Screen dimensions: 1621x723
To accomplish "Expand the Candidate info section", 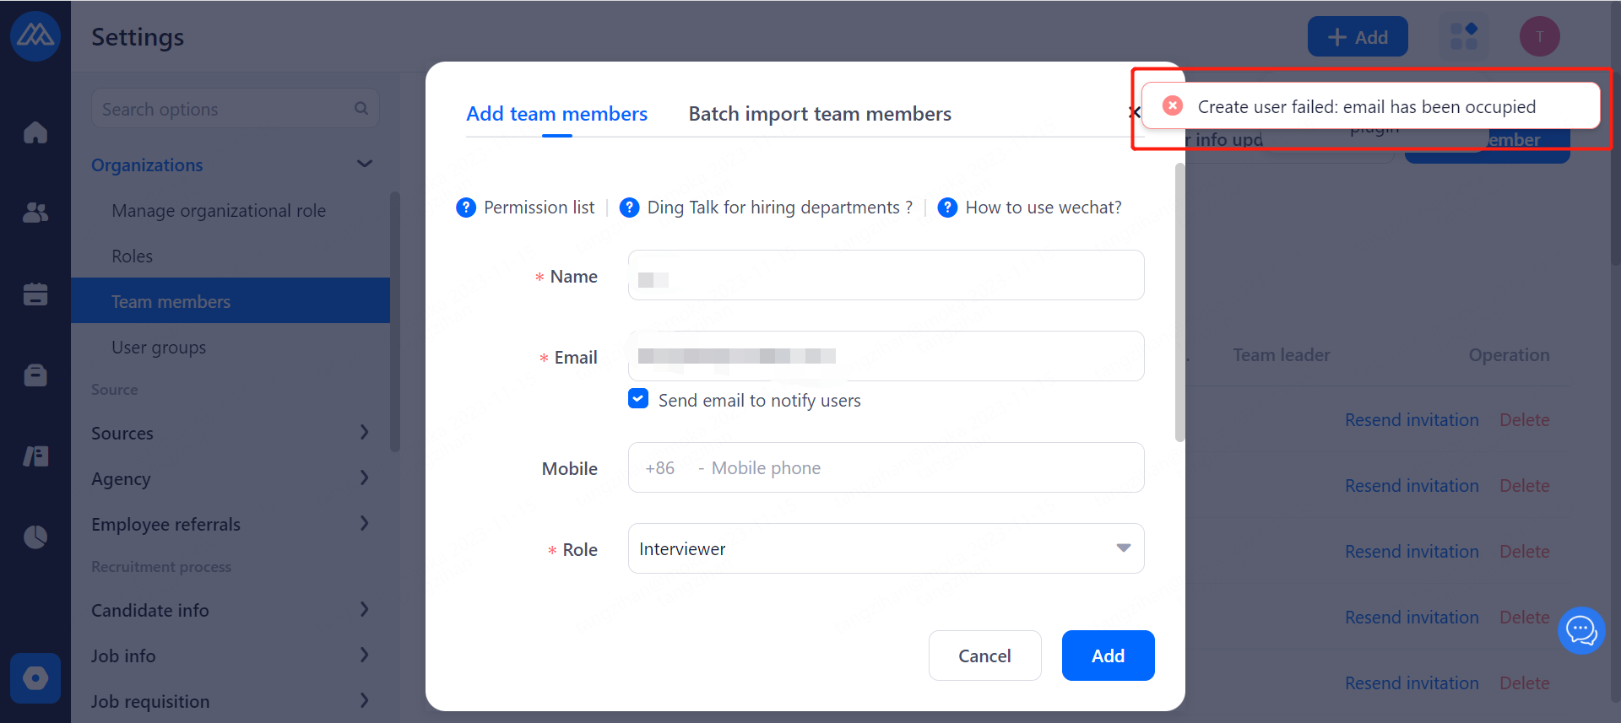I will click(x=364, y=610).
